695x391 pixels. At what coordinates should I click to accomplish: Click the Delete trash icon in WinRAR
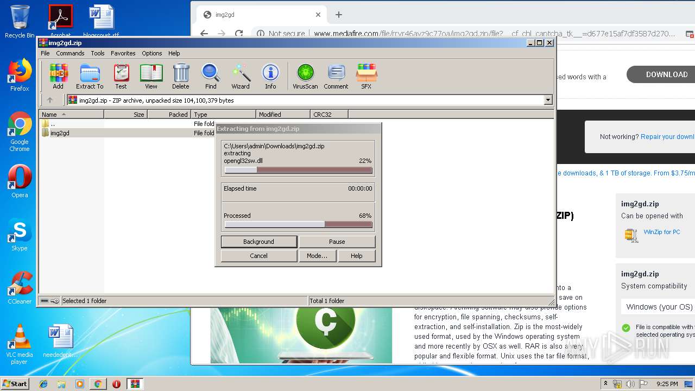click(181, 76)
